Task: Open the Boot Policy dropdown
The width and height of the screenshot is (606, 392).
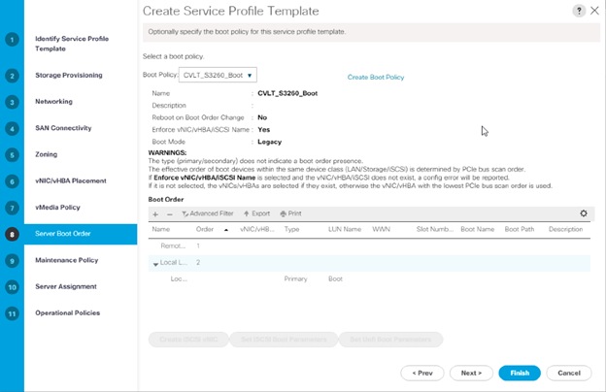Action: tap(219, 75)
